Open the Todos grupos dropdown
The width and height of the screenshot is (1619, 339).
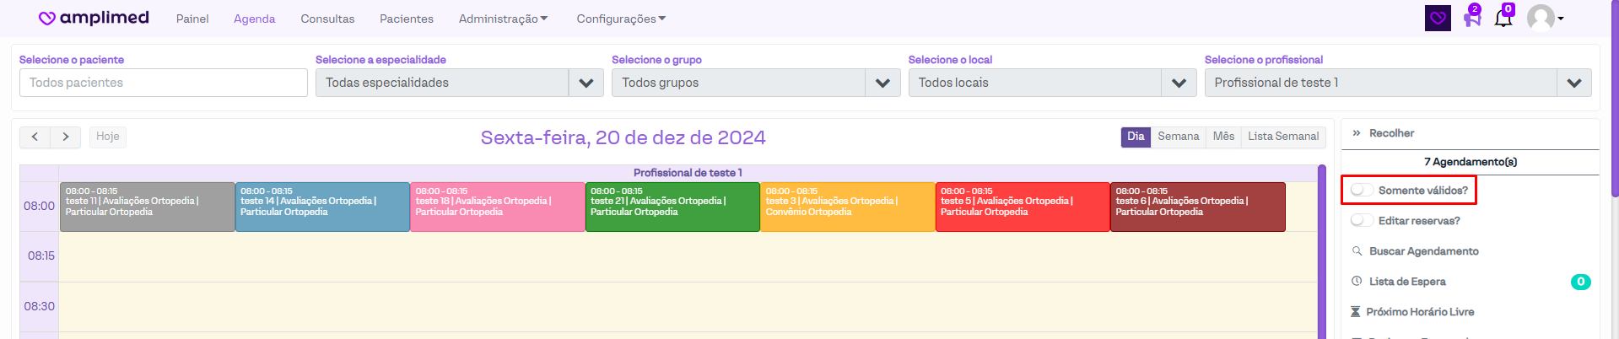tap(882, 83)
